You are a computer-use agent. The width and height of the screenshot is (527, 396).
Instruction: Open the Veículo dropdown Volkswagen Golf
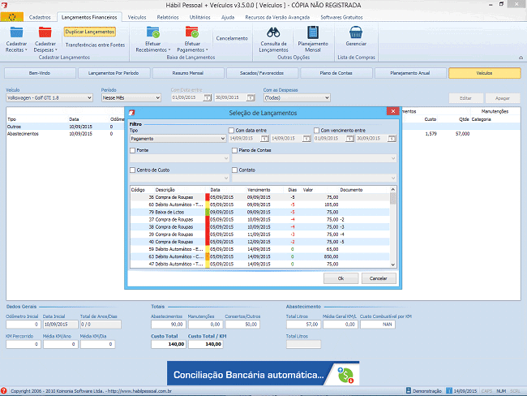pos(49,98)
